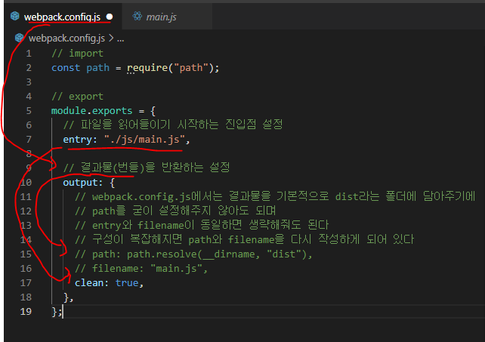Click the "path" string literal in require
The height and width of the screenshot is (342, 485).
point(191,68)
